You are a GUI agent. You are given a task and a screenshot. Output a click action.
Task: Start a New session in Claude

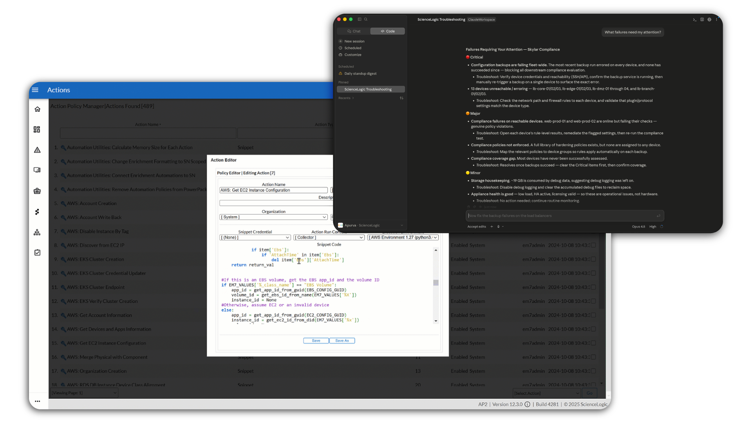[x=354, y=42]
